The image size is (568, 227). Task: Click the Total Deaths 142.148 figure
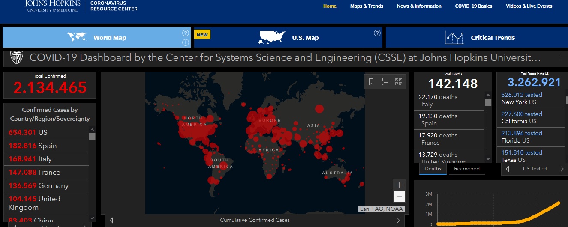point(453,84)
